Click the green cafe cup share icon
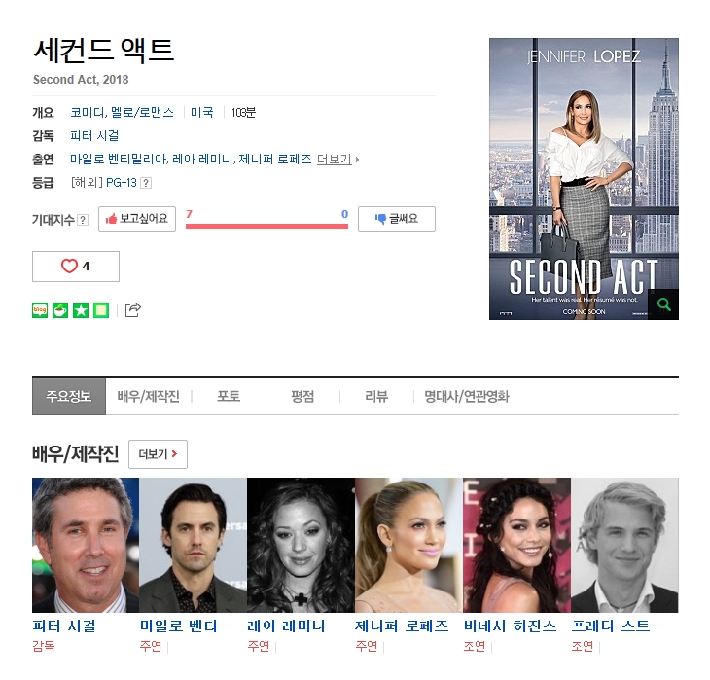Screen dimensions: 710x680 pyautogui.click(x=60, y=310)
